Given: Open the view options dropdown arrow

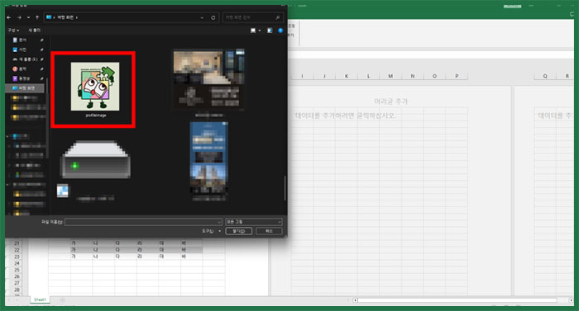Looking at the screenshot, I should 260,31.
